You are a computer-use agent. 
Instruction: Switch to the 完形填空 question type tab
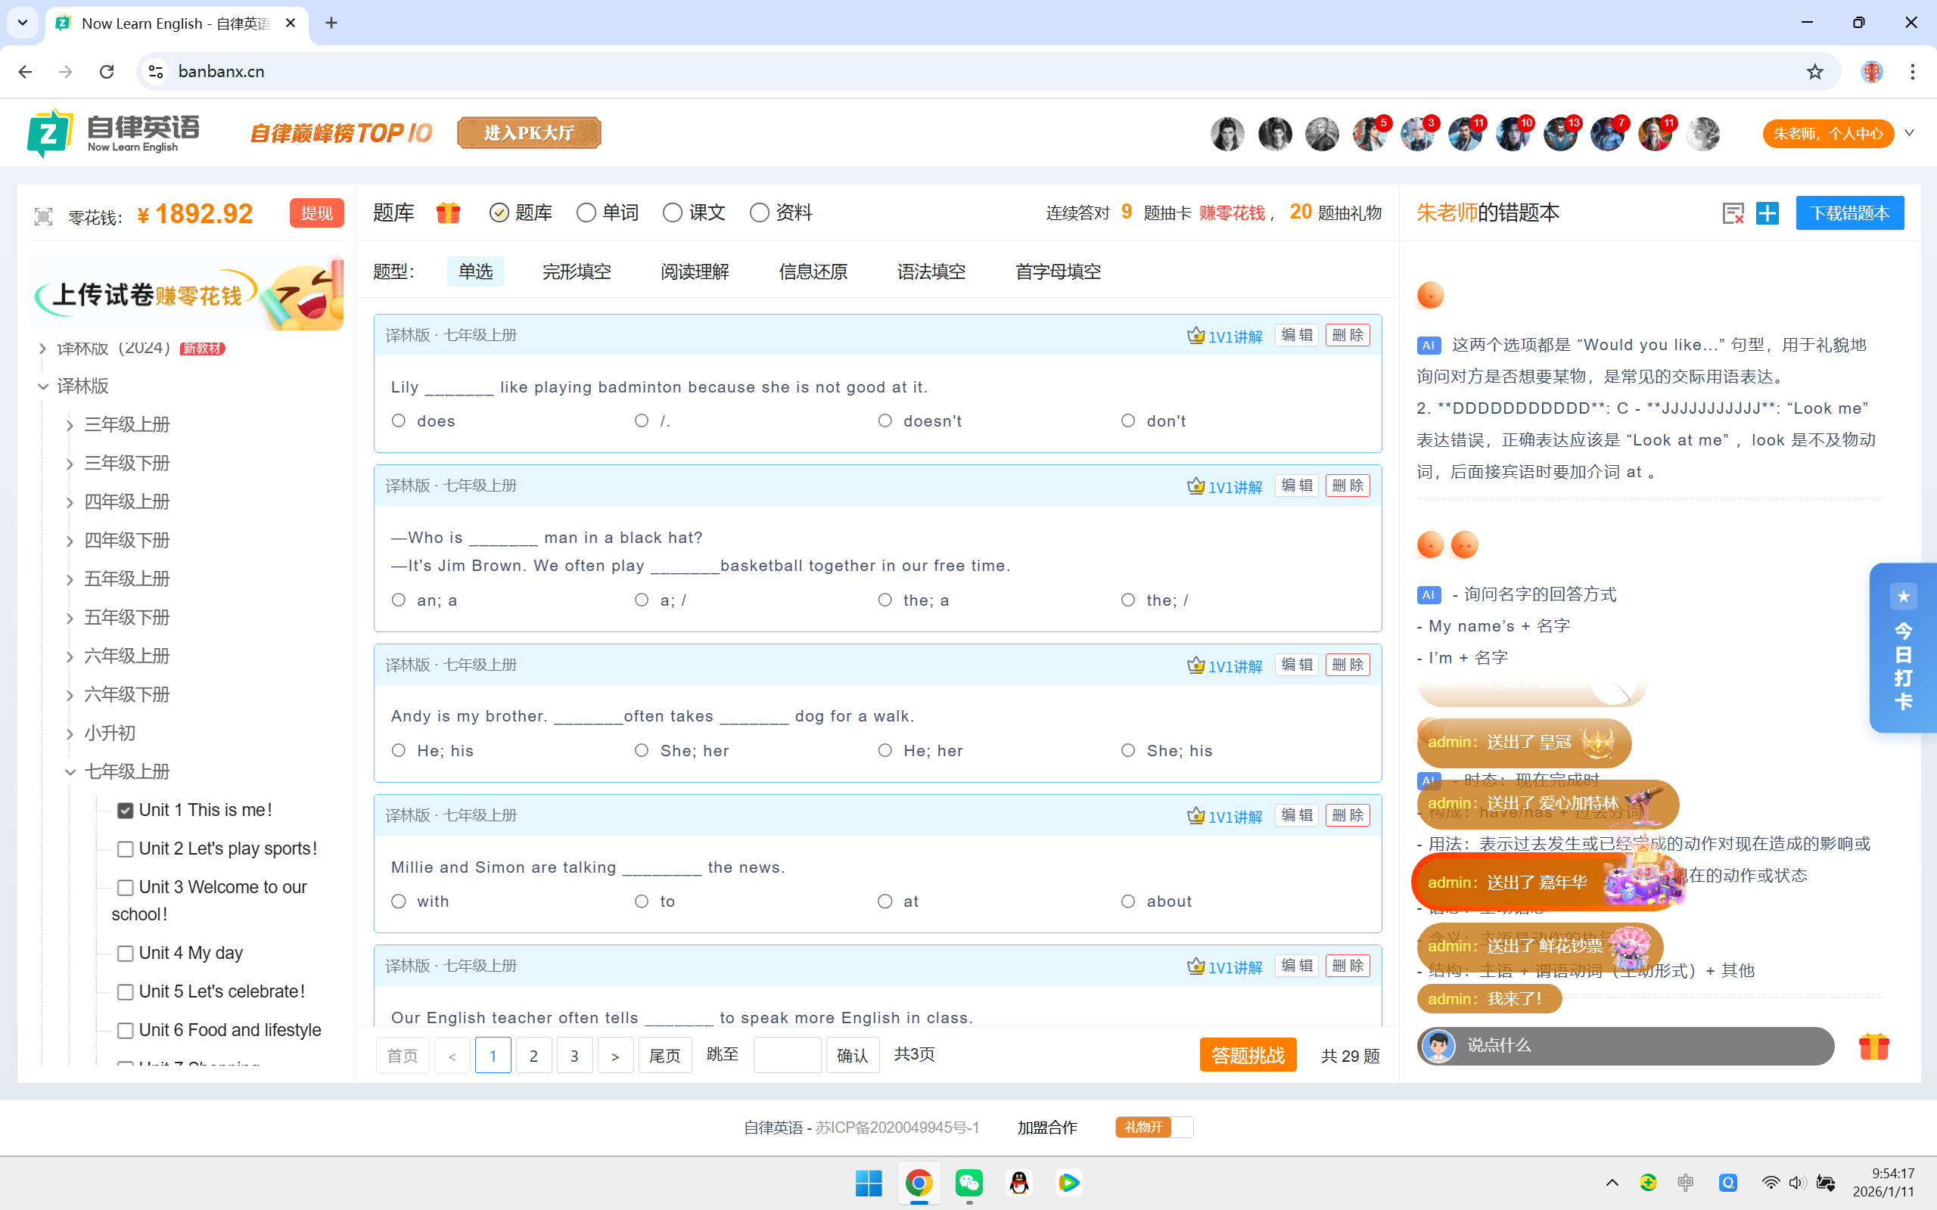pyautogui.click(x=577, y=272)
